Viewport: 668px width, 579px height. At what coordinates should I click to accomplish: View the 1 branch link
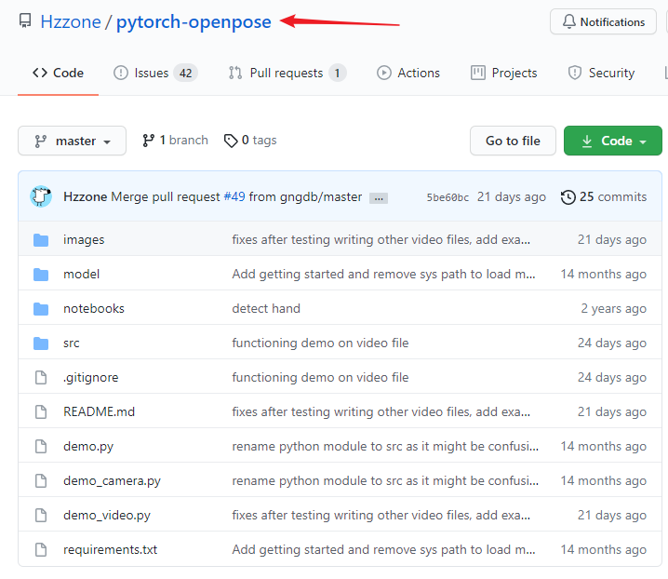click(175, 141)
